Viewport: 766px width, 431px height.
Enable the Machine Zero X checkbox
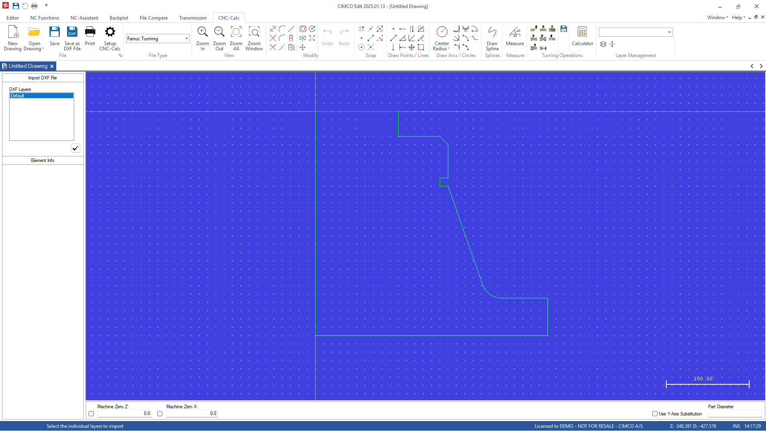160,413
